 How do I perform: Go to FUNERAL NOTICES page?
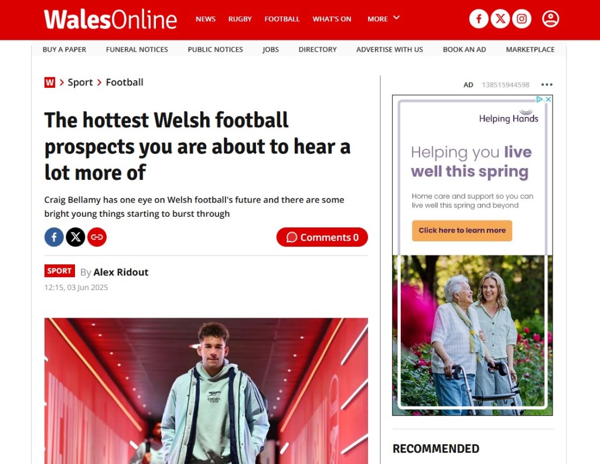point(137,49)
